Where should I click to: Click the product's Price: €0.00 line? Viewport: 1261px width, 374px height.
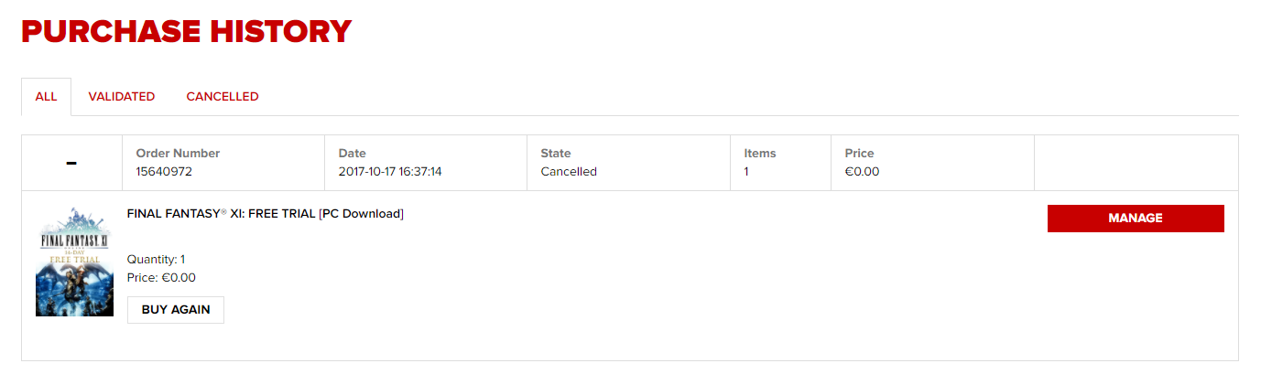[x=161, y=278]
